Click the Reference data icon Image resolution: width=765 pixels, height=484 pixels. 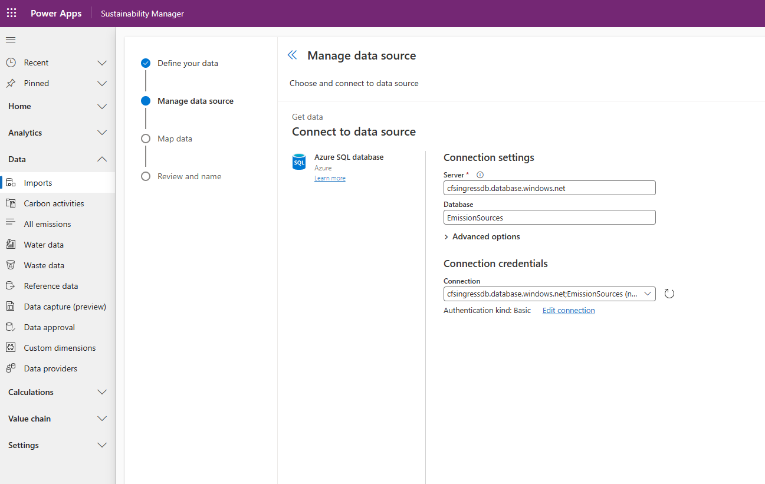coord(11,286)
